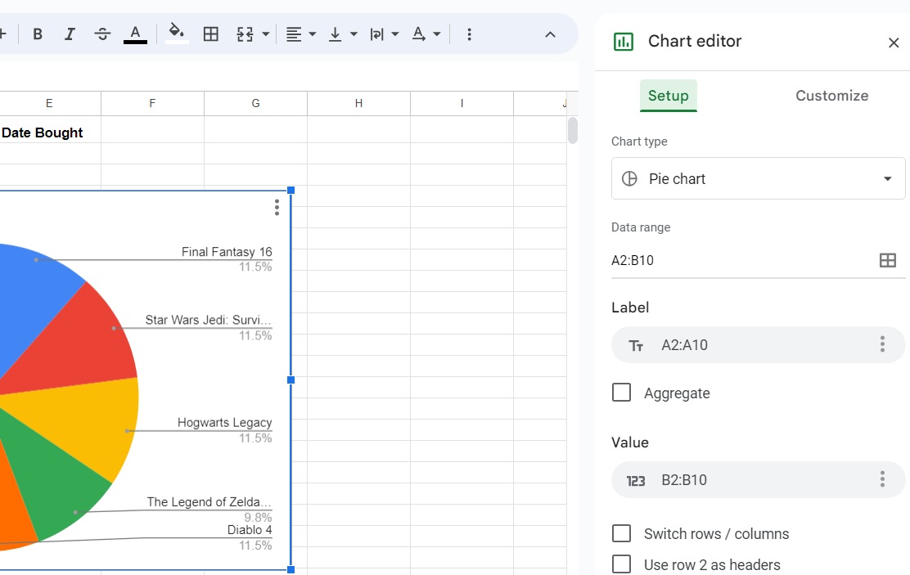
Task: Expand the text rotation dropdown arrow
Action: [x=437, y=34]
